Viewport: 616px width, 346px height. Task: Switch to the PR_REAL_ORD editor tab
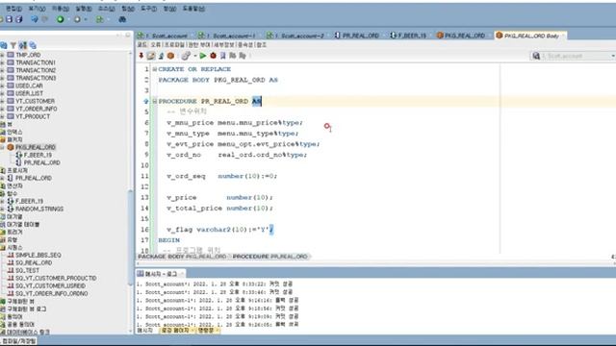[x=357, y=36]
